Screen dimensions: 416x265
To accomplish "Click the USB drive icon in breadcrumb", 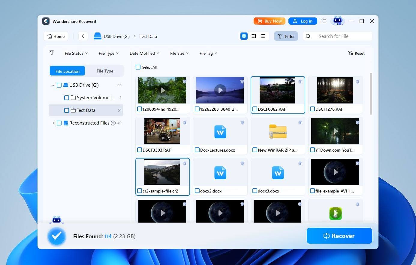I will [x=98, y=36].
